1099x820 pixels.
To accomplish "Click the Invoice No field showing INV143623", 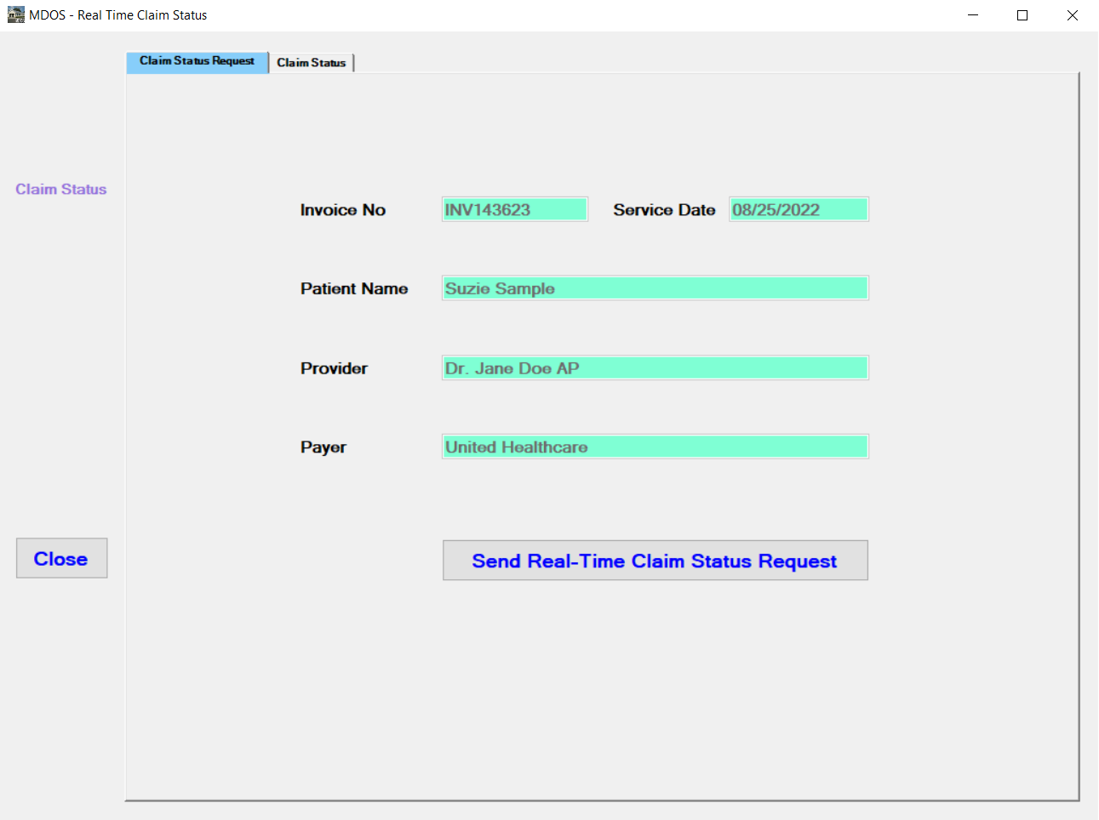I will click(x=514, y=208).
